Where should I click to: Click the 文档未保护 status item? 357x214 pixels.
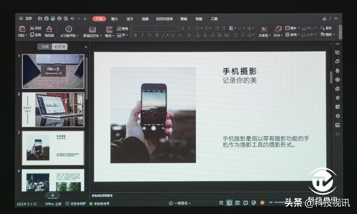[76, 203]
